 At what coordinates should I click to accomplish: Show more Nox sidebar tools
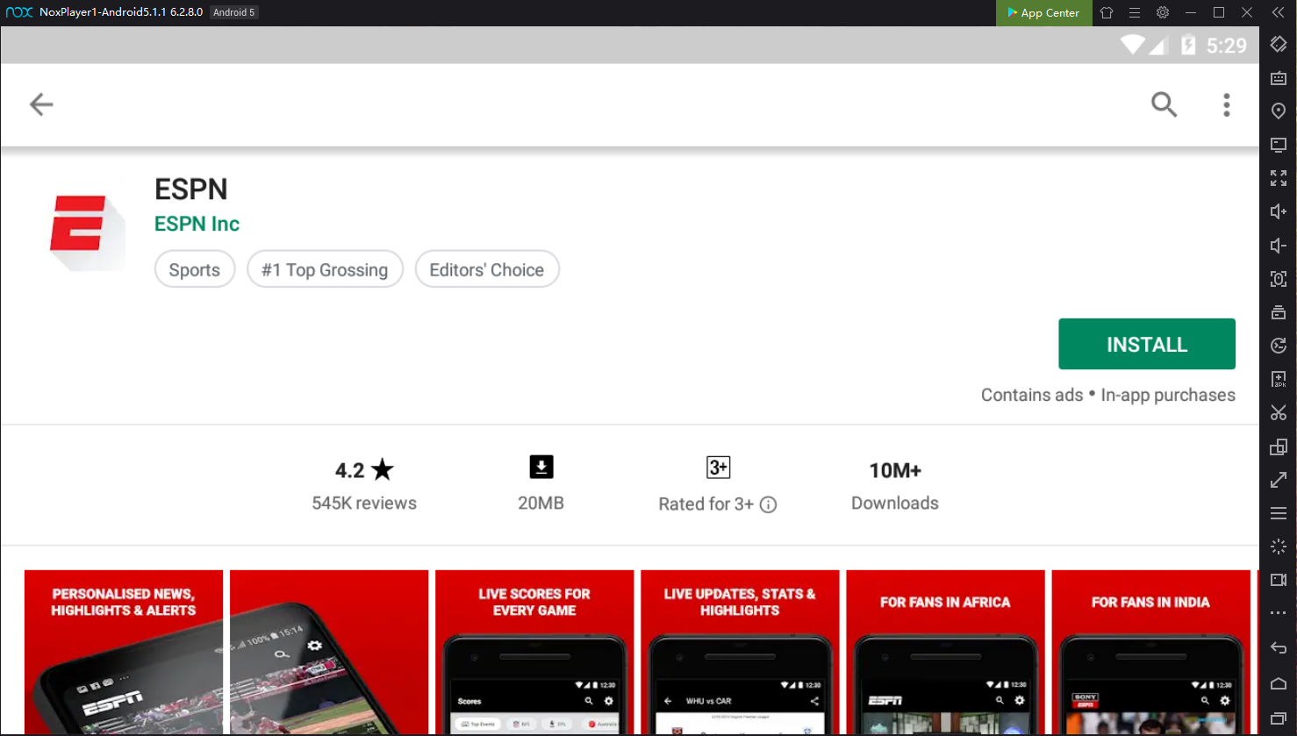[x=1279, y=613]
